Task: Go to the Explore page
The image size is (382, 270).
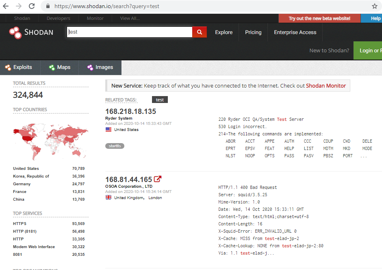Action: pyautogui.click(x=224, y=32)
